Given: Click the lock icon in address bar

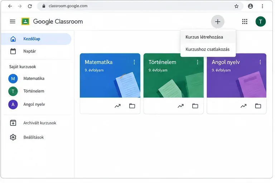Looking at the screenshot, I should pyautogui.click(x=44, y=6).
